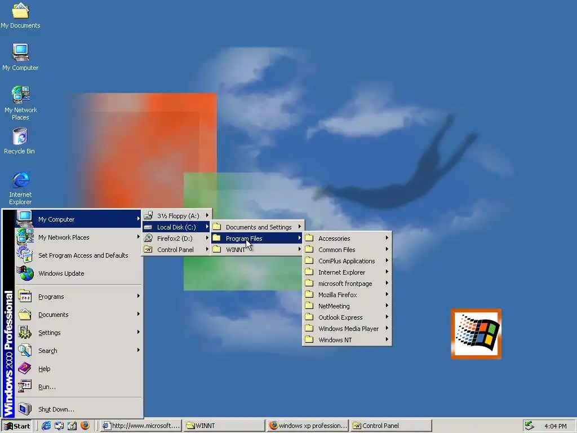Open Control Panel from My Computer submenu

point(177,250)
